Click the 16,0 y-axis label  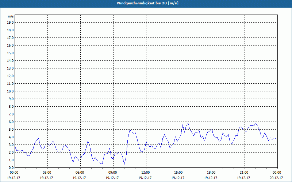(11, 45)
